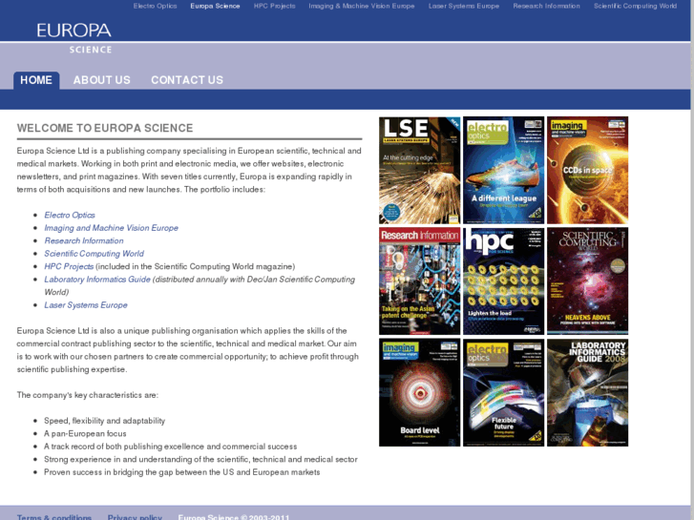The image size is (694, 520).
Task: Click 'Speed, flexibility and adaptability' bullet text
Action: tap(104, 421)
